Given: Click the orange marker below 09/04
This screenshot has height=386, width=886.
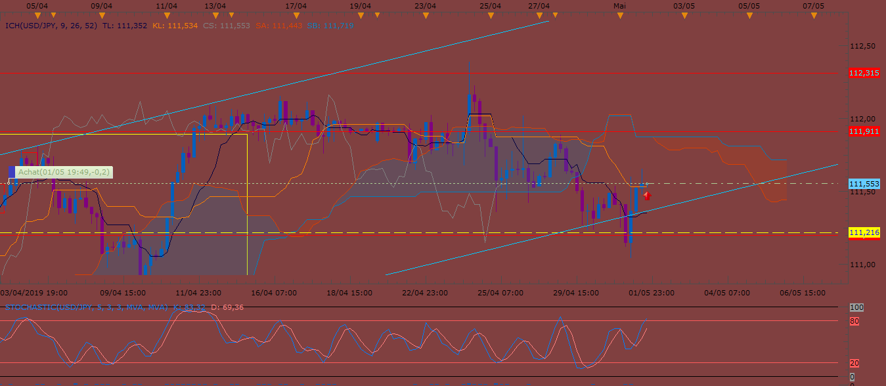Looking at the screenshot, I should [x=100, y=14].
